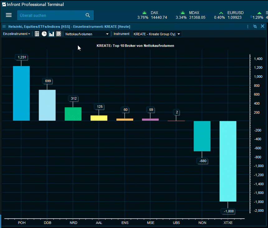Switch to pie chart view
Screen dimensions: 268x228
(x=44, y=34)
